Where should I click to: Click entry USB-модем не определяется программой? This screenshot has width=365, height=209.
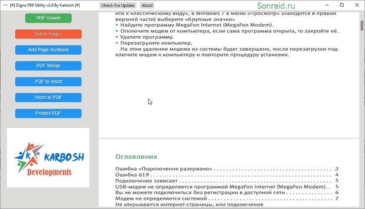227,187
